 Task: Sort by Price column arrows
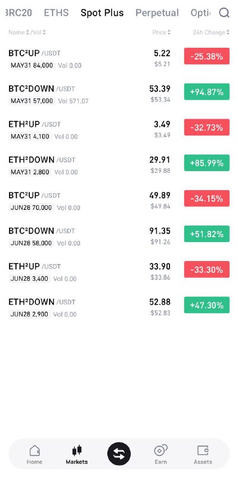pyautogui.click(x=169, y=32)
